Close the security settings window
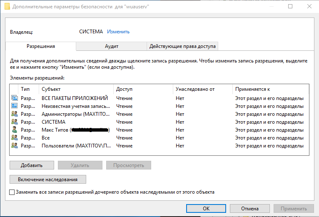Image resolution: width=319 pixels, height=217 pixels. click(x=309, y=6)
